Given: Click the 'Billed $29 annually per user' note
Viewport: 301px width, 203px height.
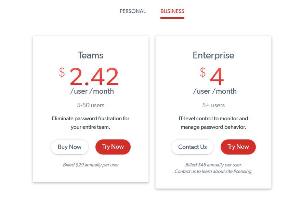Looking at the screenshot, I should 91,165.
